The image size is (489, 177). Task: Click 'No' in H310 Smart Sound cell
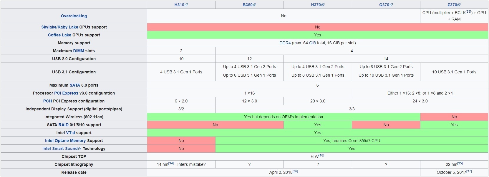(x=181, y=149)
